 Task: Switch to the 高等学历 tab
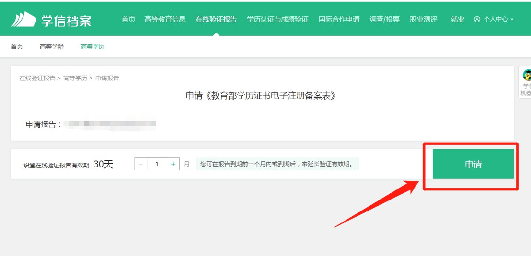click(92, 46)
